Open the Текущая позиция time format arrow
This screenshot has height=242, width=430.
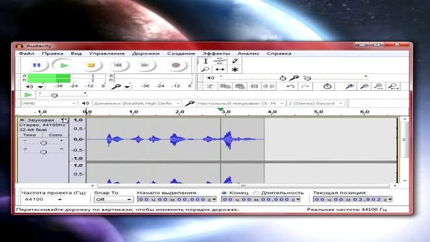click(x=390, y=200)
